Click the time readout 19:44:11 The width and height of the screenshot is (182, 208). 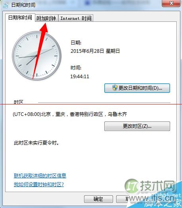80,76
